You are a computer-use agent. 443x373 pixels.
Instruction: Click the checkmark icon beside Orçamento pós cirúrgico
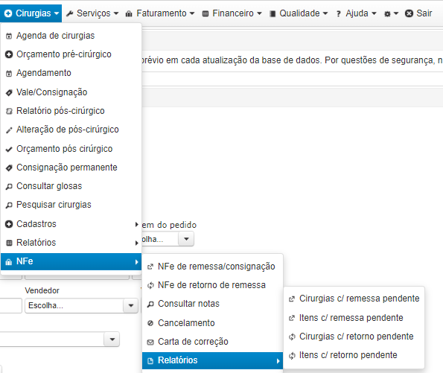(9, 149)
